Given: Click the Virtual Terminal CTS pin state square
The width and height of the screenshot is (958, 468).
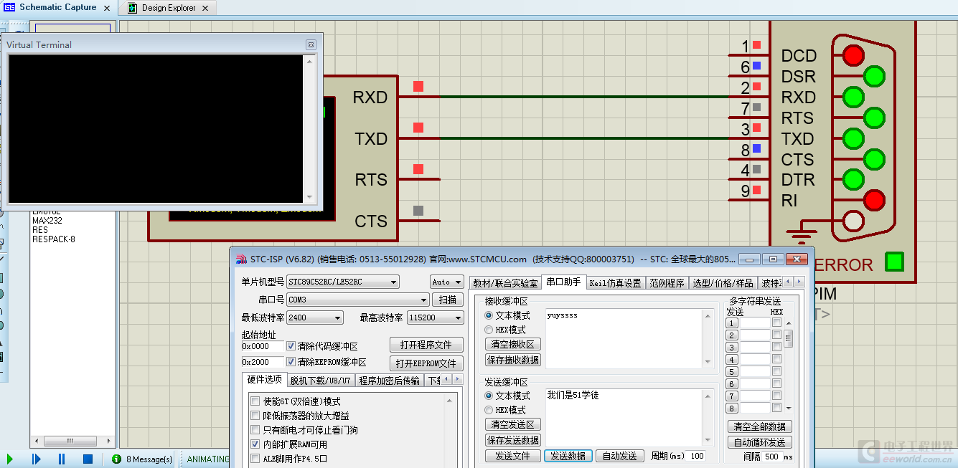Looking at the screenshot, I should tap(418, 211).
